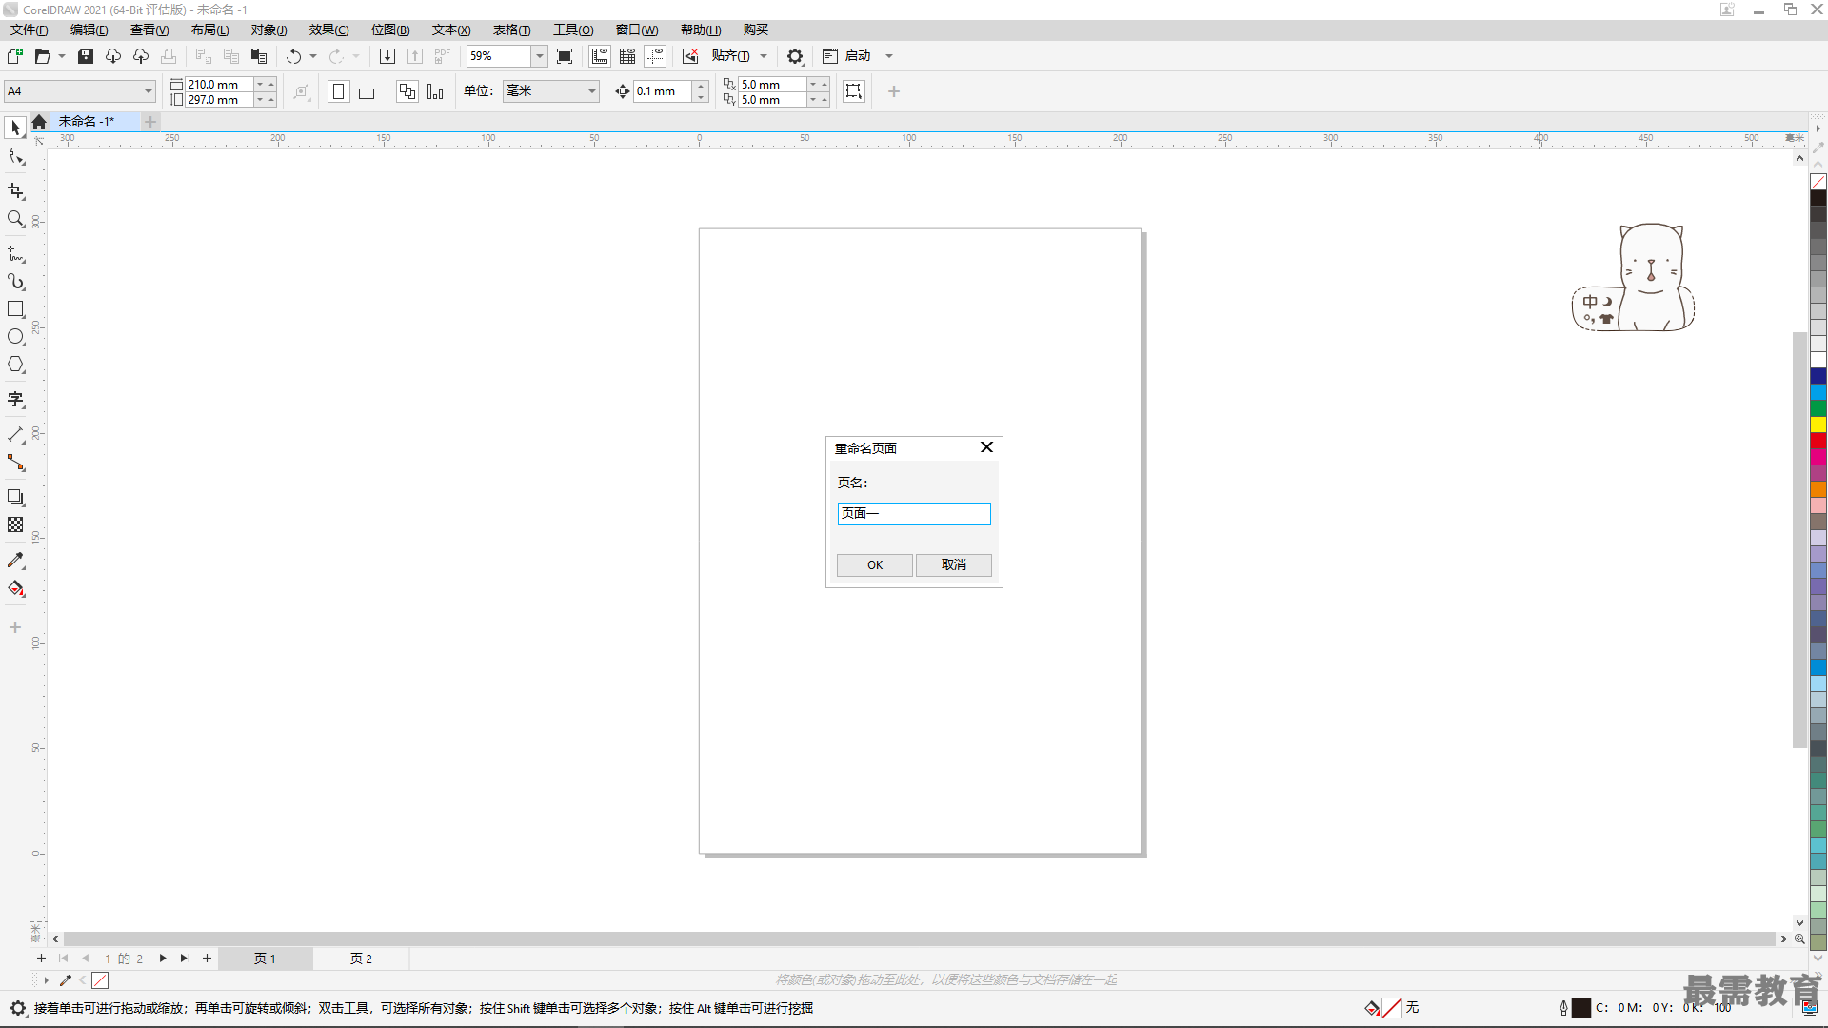The image size is (1828, 1028).
Task: Increase the page width stepper
Action: coord(271,84)
